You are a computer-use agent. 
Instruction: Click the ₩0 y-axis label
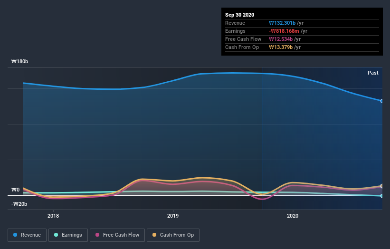[15, 190]
